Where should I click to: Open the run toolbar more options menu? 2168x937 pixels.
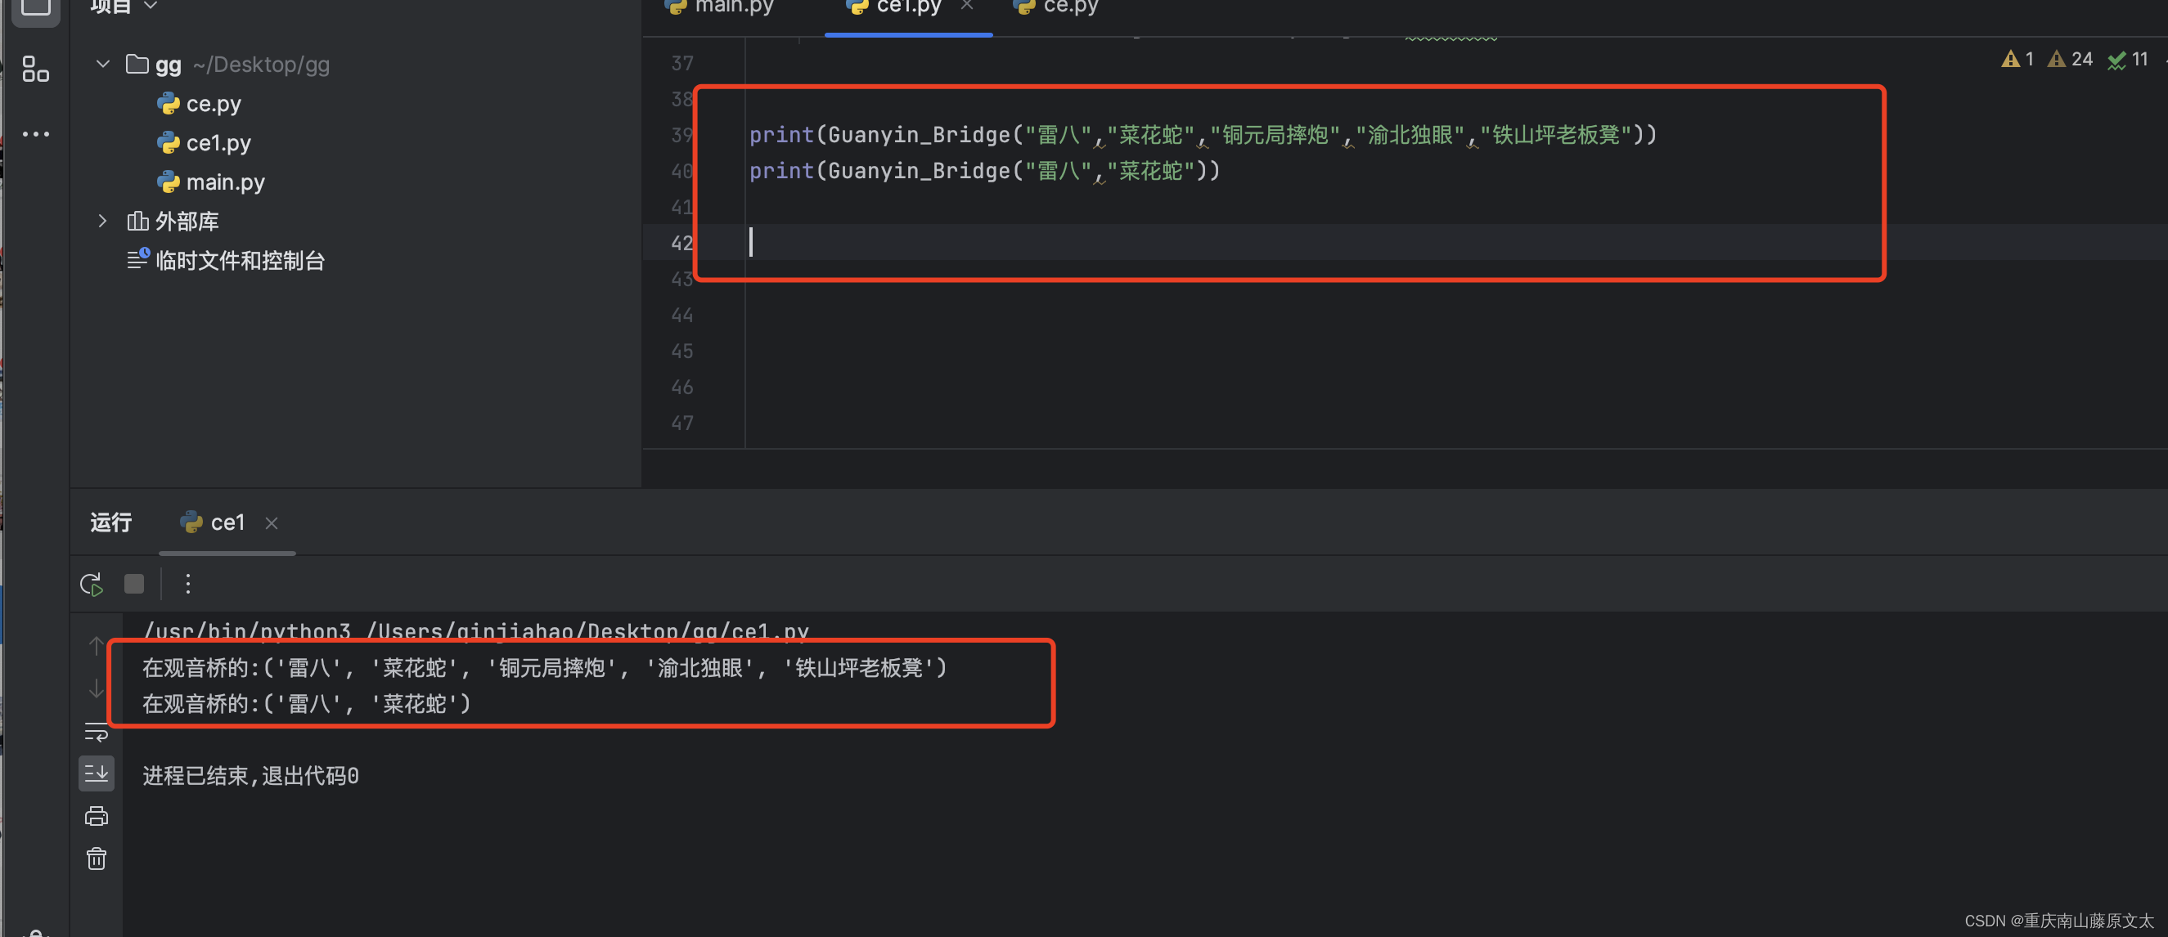[187, 584]
